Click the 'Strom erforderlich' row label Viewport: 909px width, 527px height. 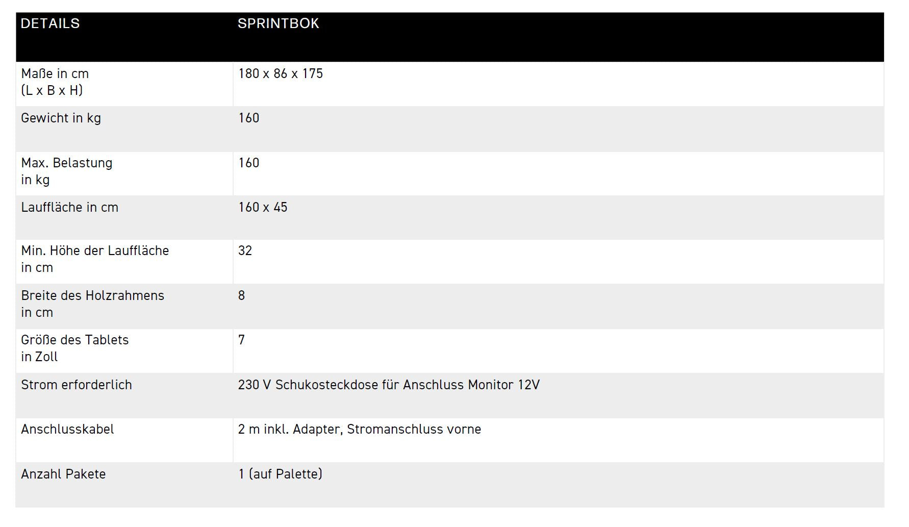pyautogui.click(x=77, y=385)
